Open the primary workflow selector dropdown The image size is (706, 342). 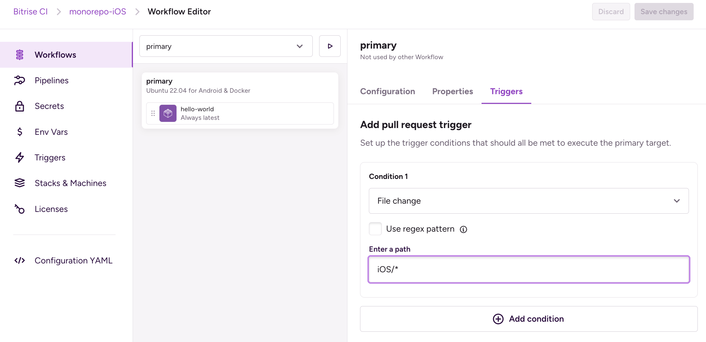click(226, 46)
